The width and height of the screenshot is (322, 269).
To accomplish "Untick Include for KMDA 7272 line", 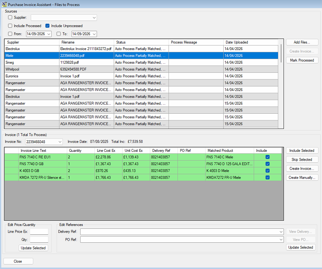I will coord(267,177).
